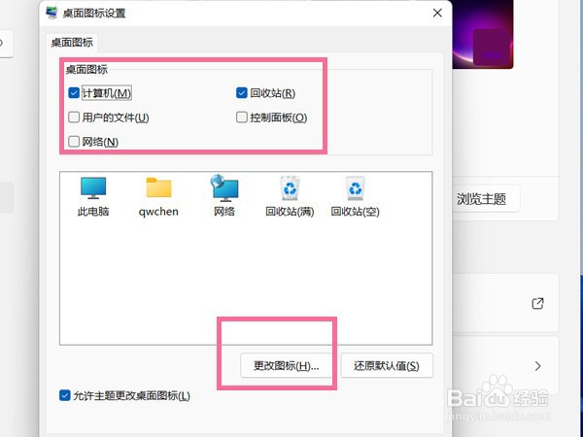583x437 pixels.
Task: Uncheck the 计算机(M) checkbox
Action: click(74, 92)
